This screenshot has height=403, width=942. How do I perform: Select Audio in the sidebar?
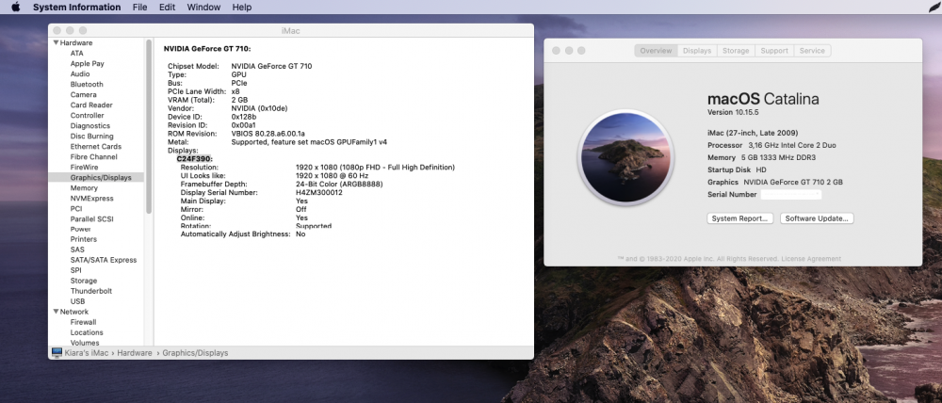(x=80, y=73)
